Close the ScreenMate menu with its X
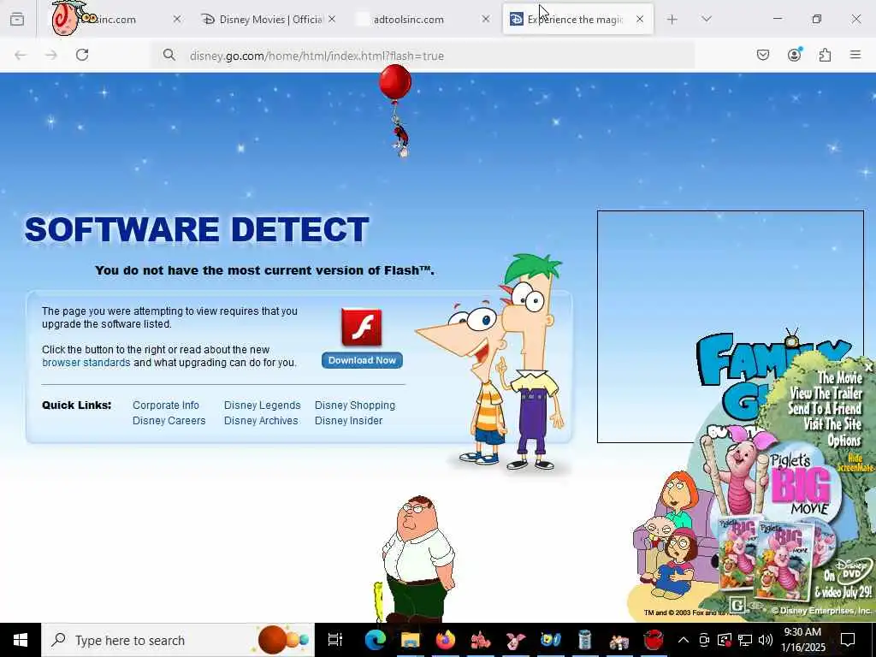Viewport: 876px width, 657px height. tap(868, 367)
